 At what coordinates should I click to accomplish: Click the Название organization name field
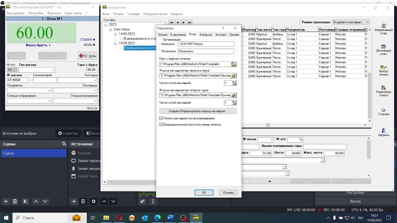(x=206, y=44)
